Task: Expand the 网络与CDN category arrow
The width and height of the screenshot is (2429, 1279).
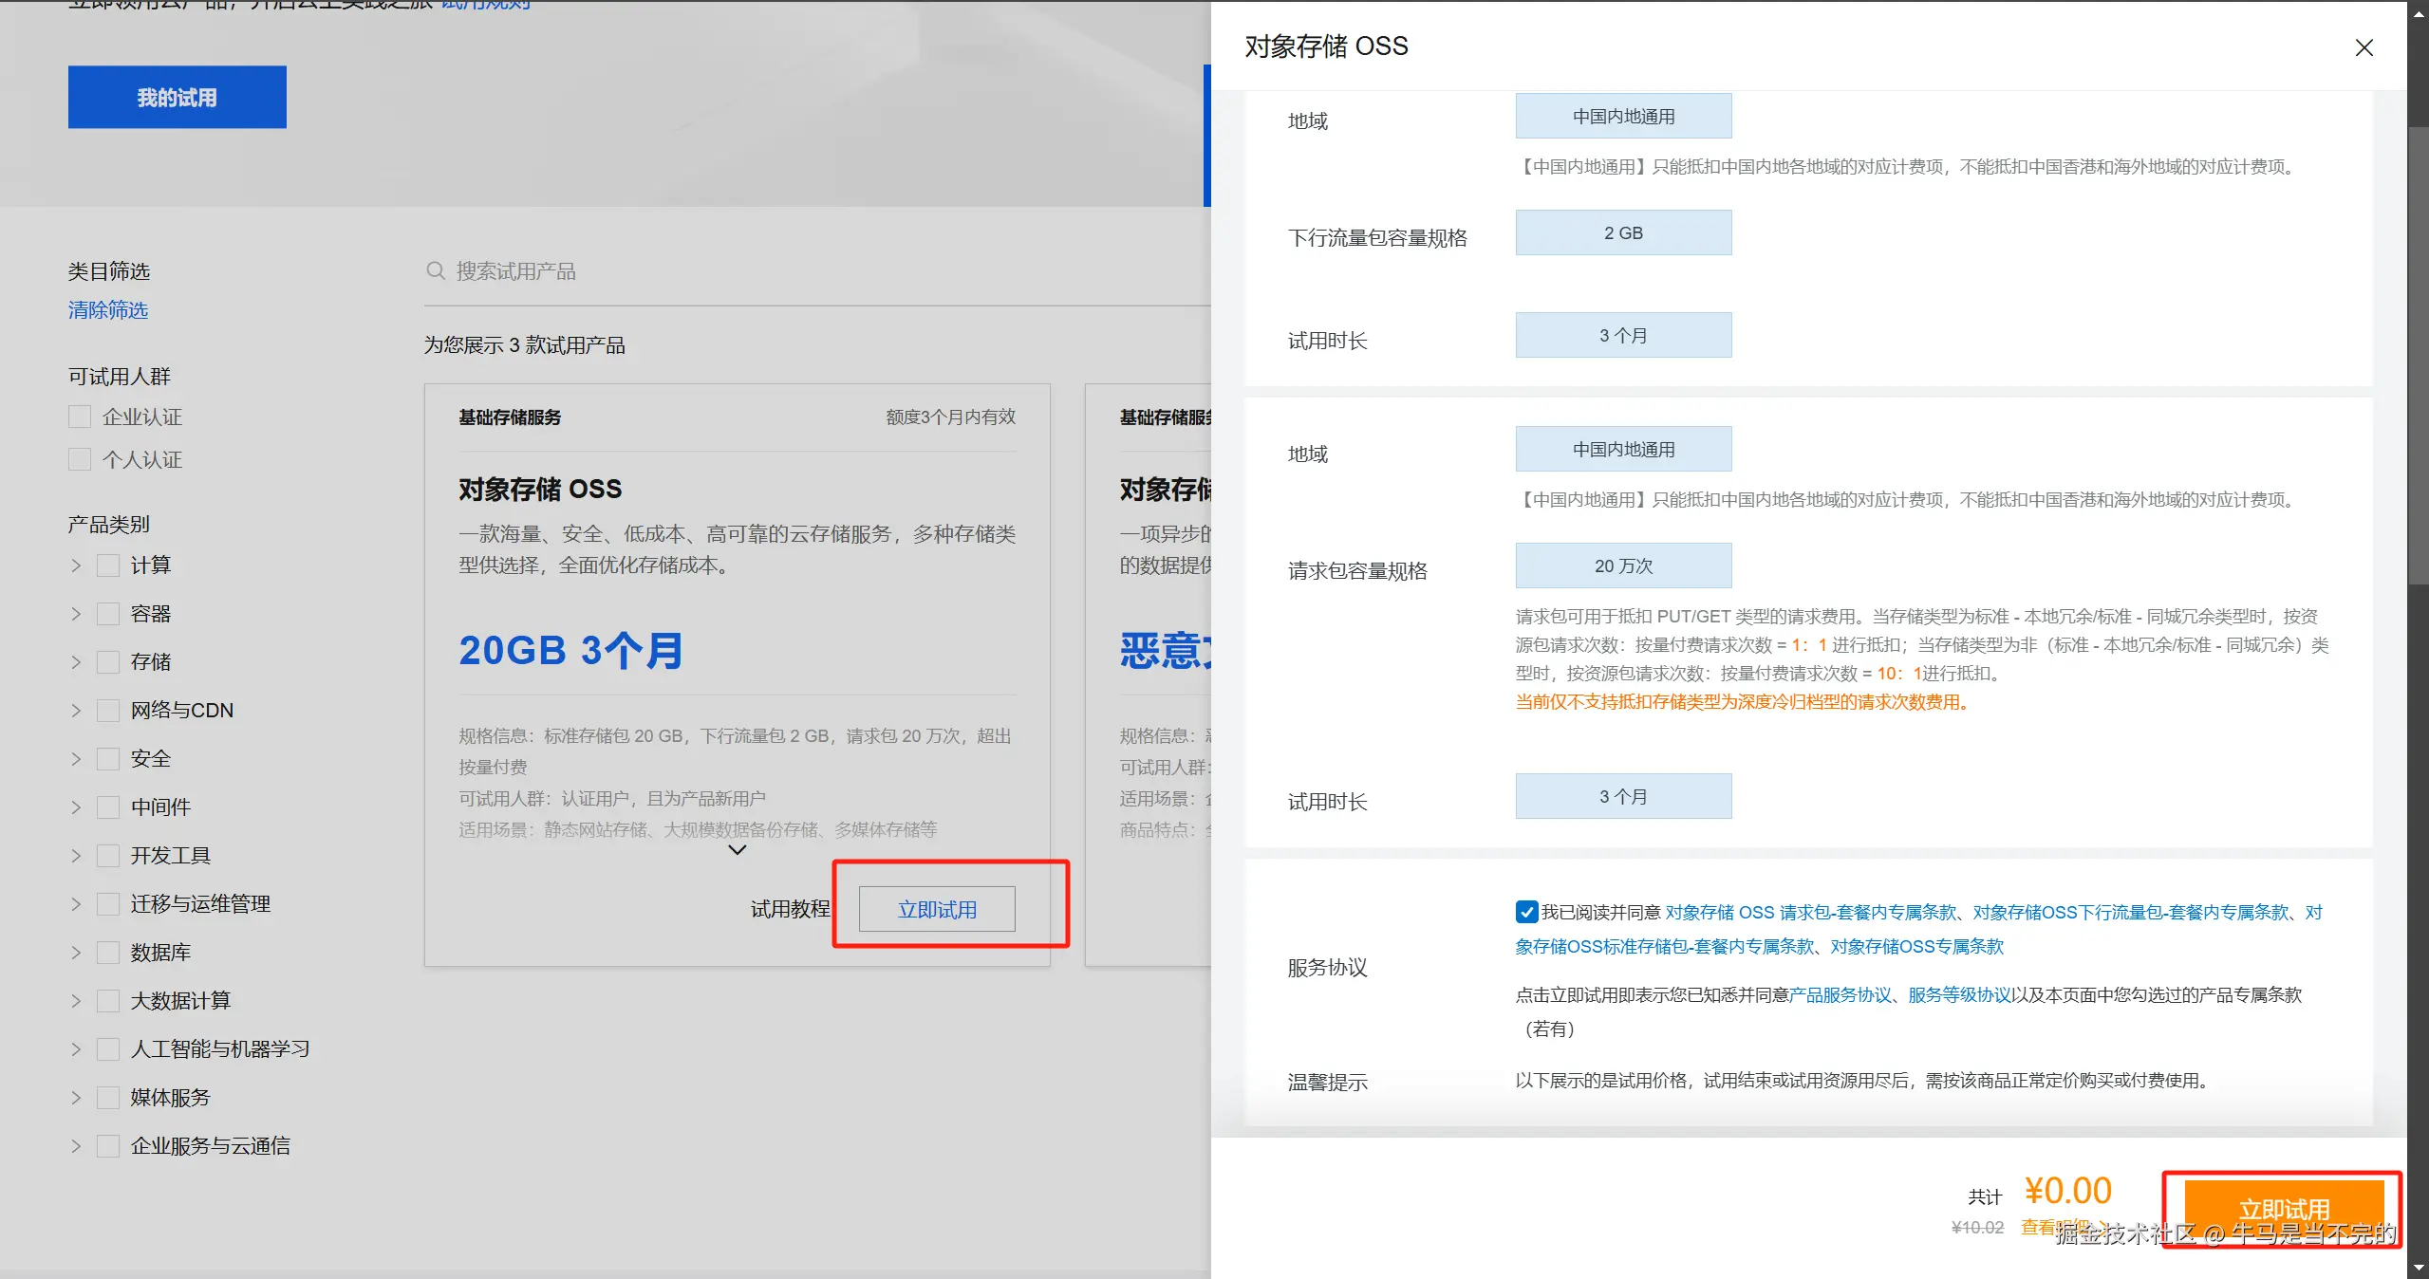Action: click(x=76, y=711)
